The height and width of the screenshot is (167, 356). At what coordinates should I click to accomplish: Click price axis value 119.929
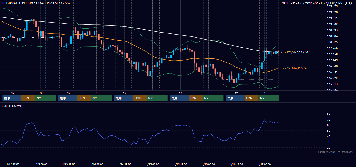point(332,6)
